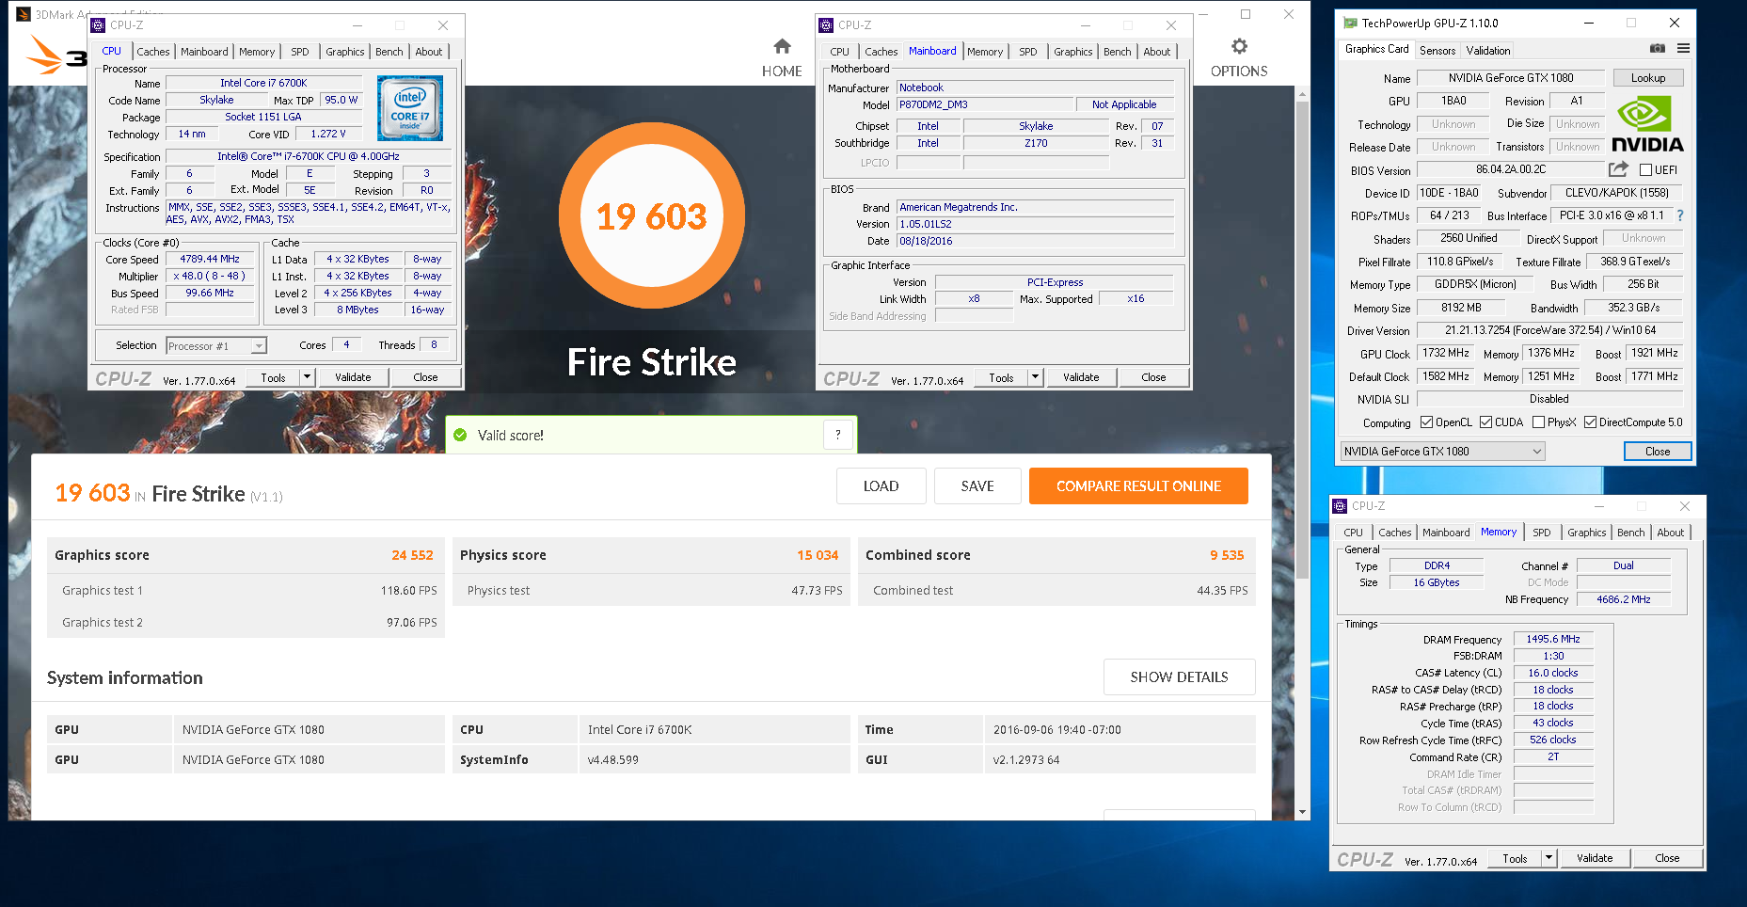This screenshot has height=907, width=1747.
Task: Click the Driver Version field in GPU-Z
Action: coord(1550,330)
